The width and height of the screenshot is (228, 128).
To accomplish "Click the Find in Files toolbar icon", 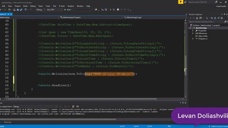I will click(96, 10).
